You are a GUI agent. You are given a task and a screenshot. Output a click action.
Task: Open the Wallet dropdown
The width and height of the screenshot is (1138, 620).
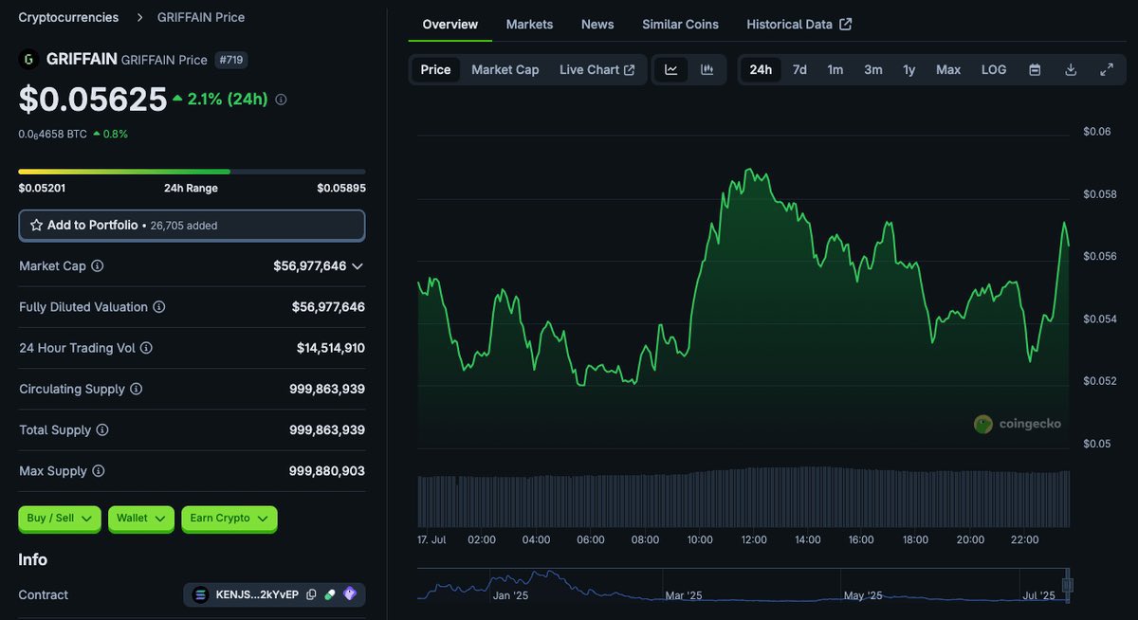141,519
